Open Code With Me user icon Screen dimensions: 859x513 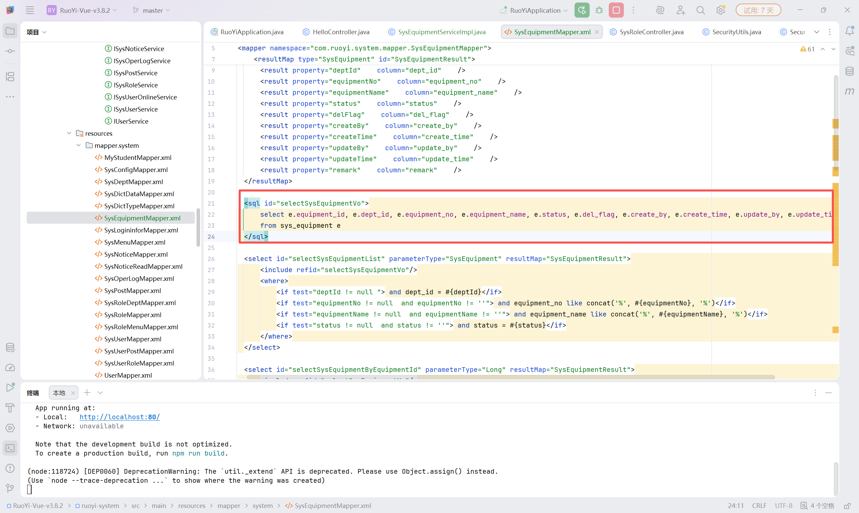680,10
